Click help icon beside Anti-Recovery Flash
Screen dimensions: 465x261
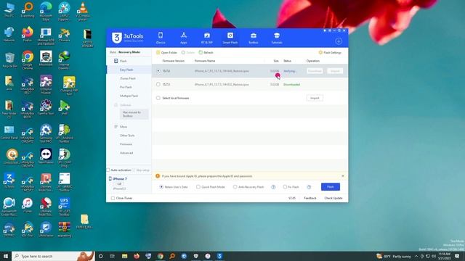tap(273, 187)
